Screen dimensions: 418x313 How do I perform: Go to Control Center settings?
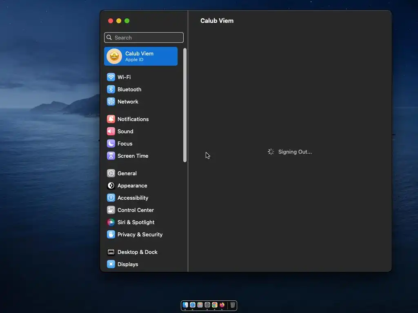pyautogui.click(x=141, y=210)
